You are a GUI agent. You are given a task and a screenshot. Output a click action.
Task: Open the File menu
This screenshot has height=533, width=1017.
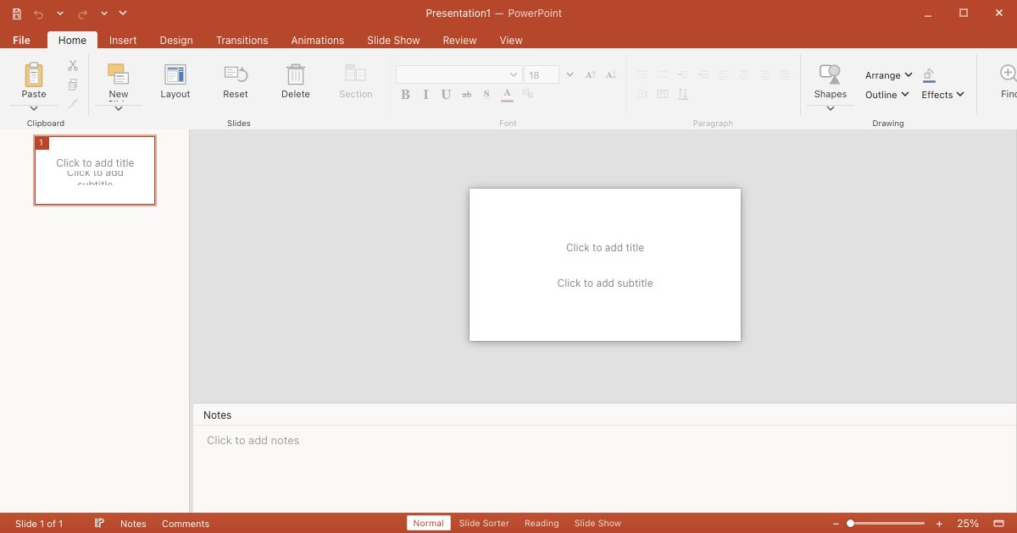point(21,40)
